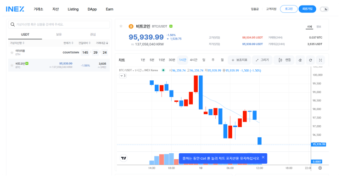Open the 그리기 drawing tools button
Image resolution: width=341 pixels, height=178 pixels.
(x=262, y=60)
